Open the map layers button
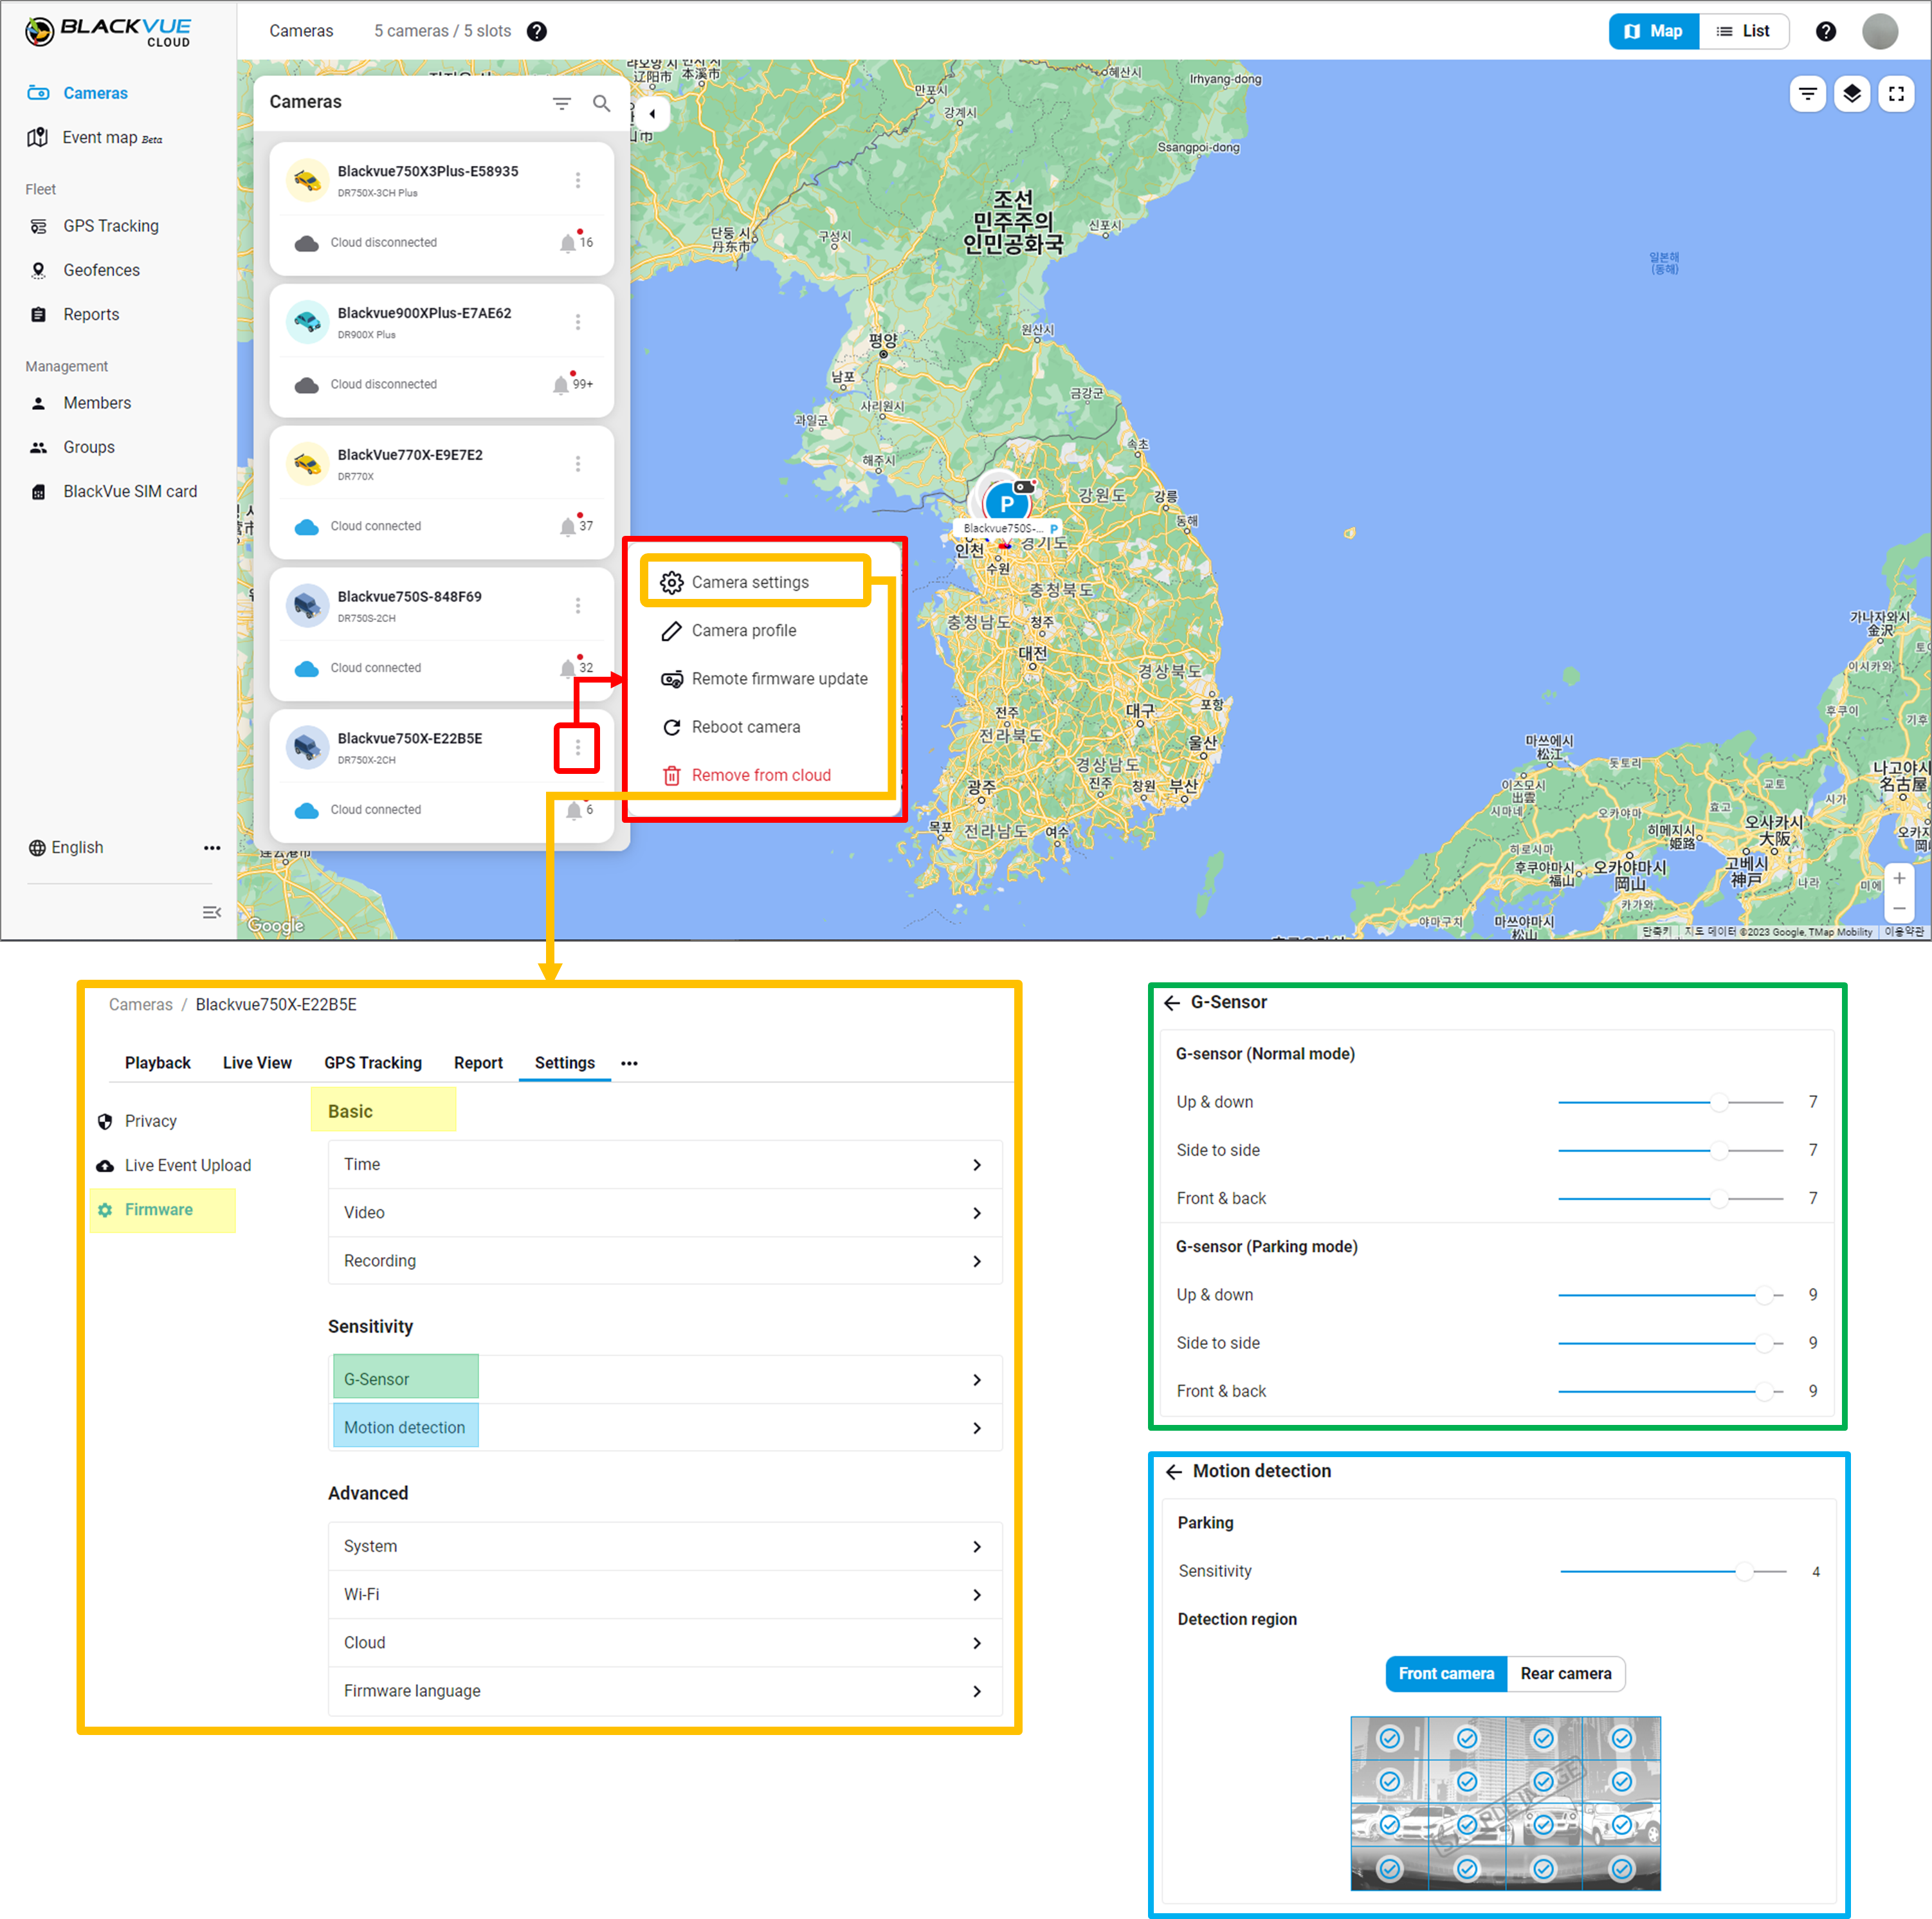 click(1852, 94)
